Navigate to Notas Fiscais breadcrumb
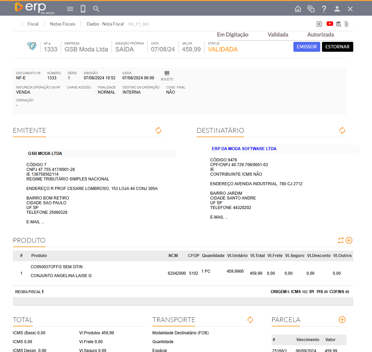 [x=63, y=24]
